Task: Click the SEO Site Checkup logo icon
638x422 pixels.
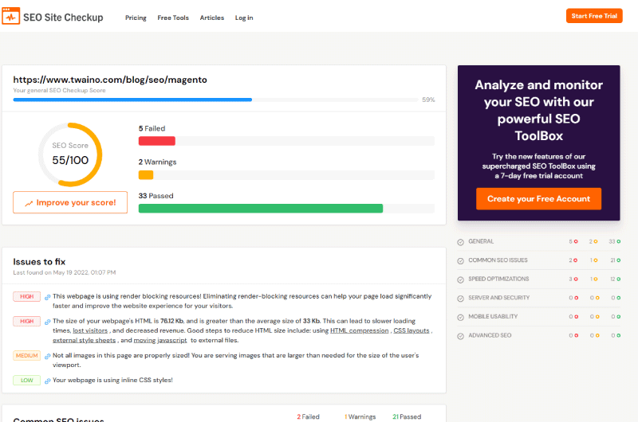Action: [x=11, y=16]
